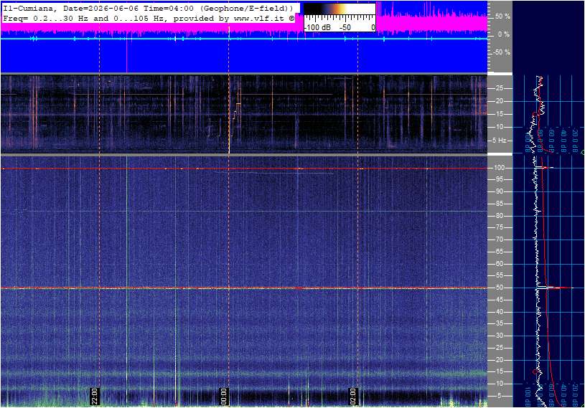Screen dimensions: 585x408
Task: Click the '50' frequency axis label
Action: coord(499,288)
